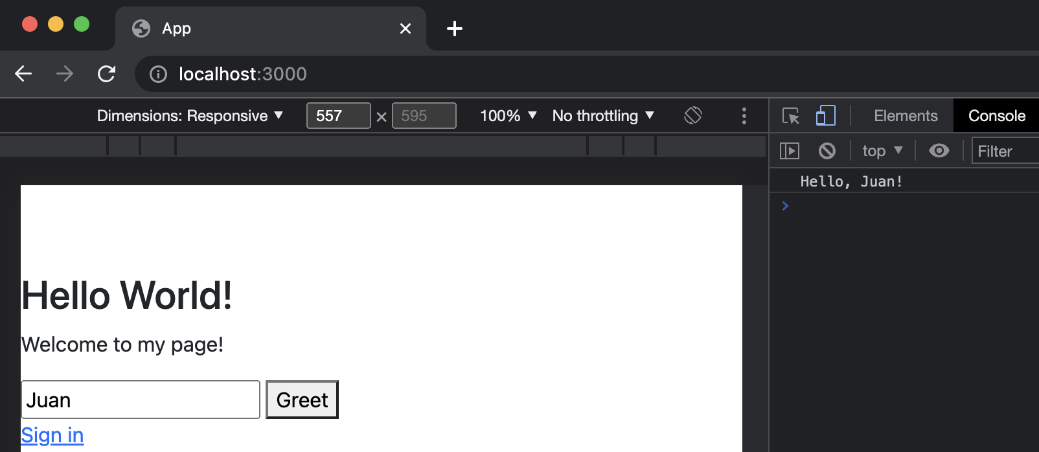Click the inspect element picker icon
The image size is (1039, 452).
[x=790, y=116]
